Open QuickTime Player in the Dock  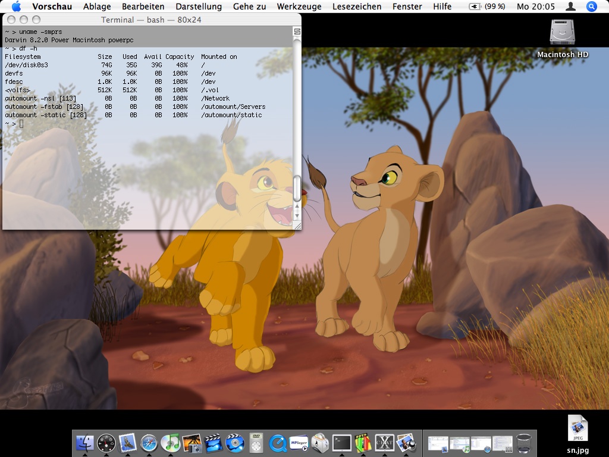click(278, 443)
